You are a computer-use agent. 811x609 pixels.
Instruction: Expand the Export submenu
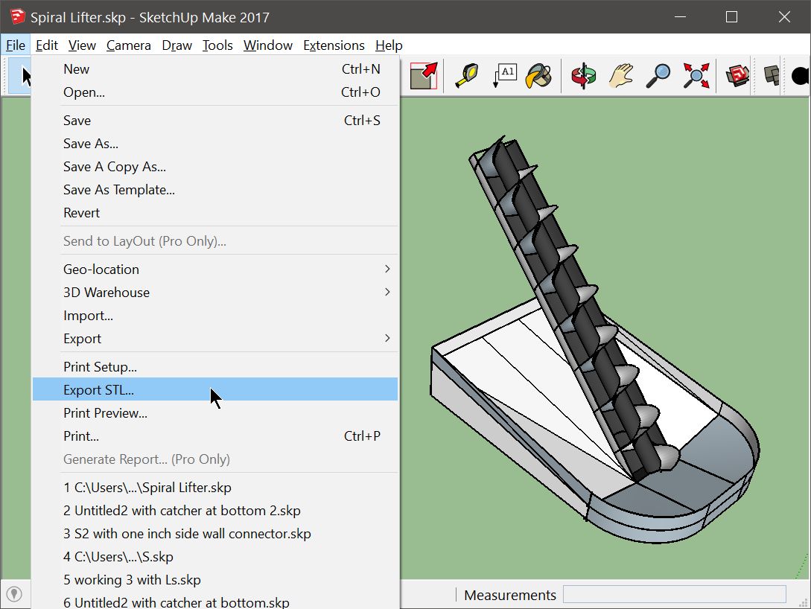point(215,339)
